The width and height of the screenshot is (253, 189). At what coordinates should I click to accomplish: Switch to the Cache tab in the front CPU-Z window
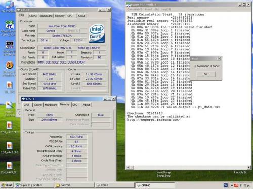point(38,105)
